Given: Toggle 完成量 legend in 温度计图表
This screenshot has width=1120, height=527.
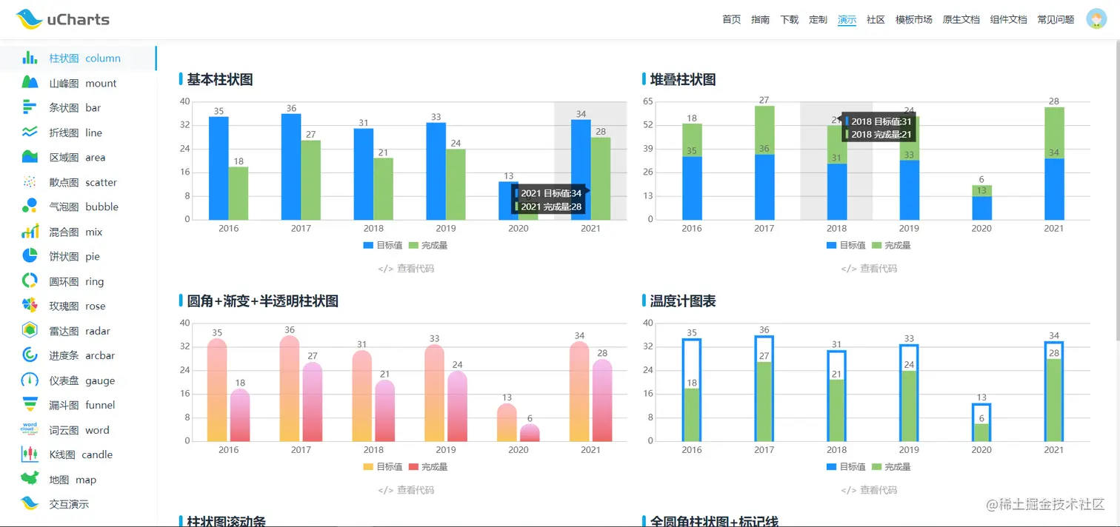Looking at the screenshot, I should [891, 466].
